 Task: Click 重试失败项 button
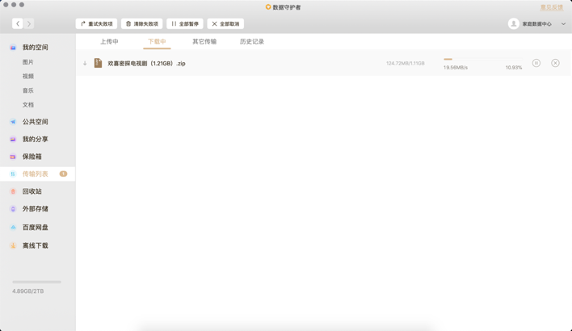point(96,24)
